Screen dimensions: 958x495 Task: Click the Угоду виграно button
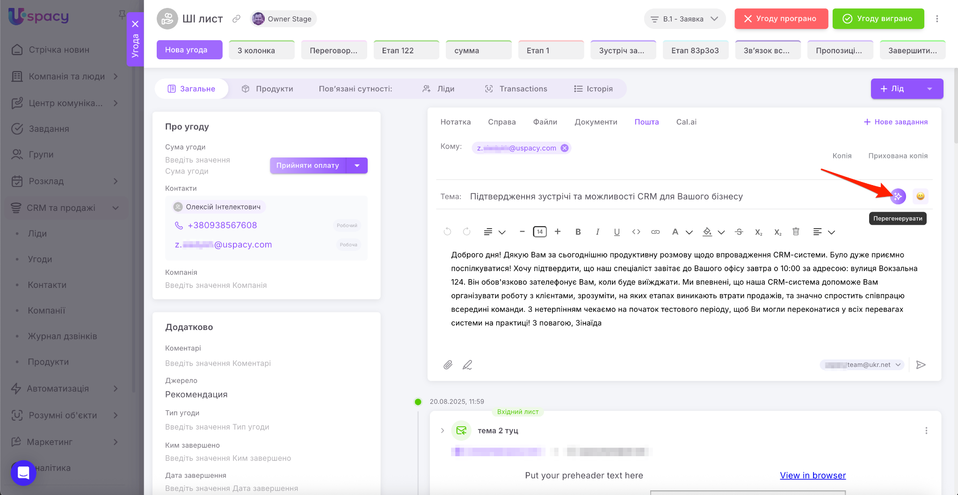point(878,19)
